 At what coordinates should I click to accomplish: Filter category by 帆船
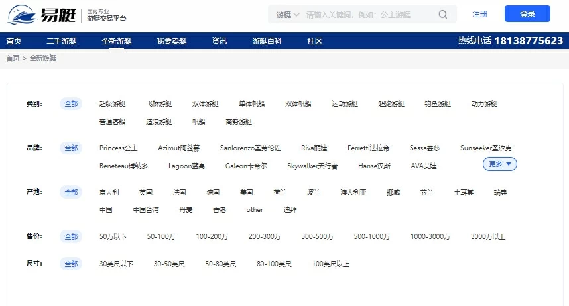[x=199, y=121]
